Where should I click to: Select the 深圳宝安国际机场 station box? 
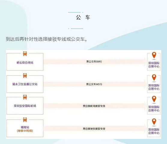(25, 106)
